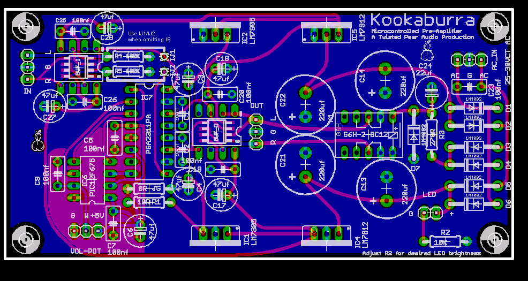Click the C26 100nf capacitor

84,101
